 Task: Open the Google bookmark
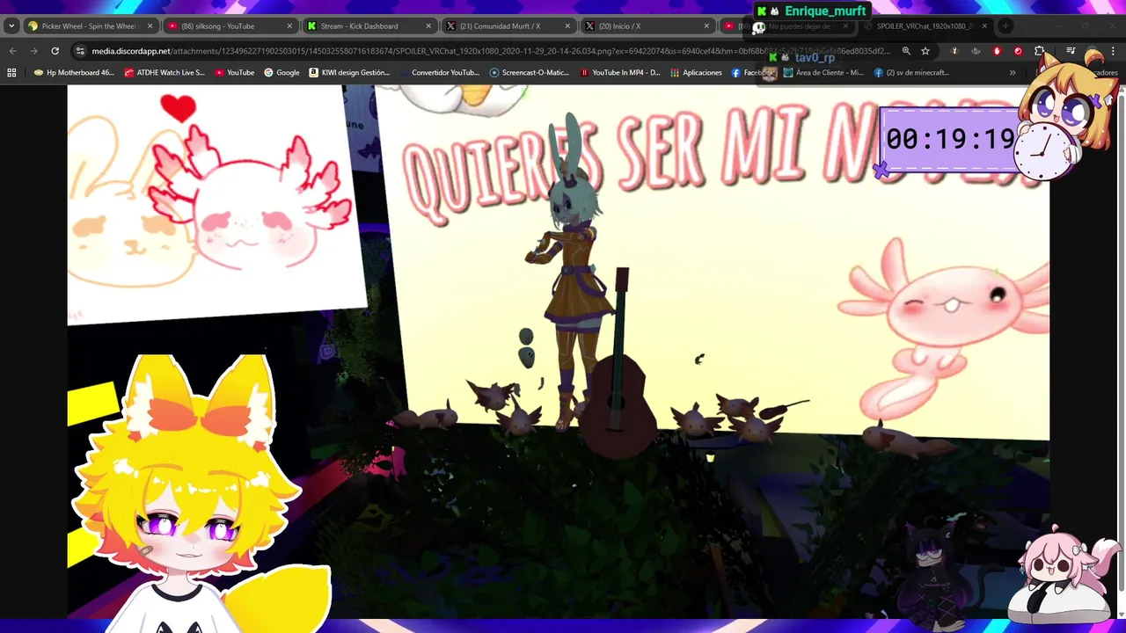click(281, 73)
